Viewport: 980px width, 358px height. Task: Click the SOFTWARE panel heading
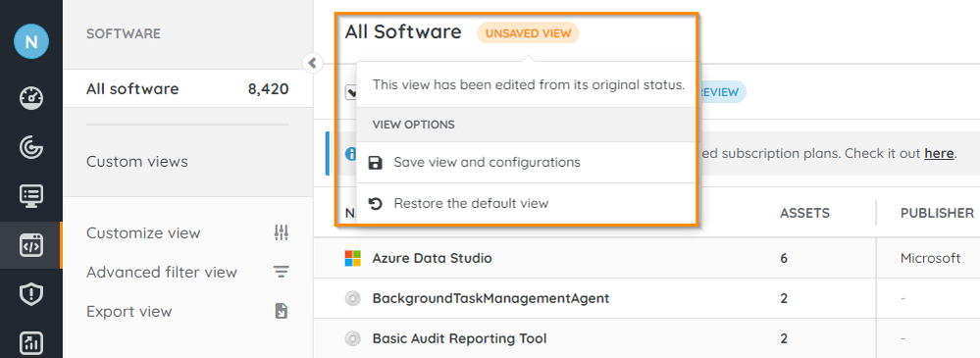124,33
